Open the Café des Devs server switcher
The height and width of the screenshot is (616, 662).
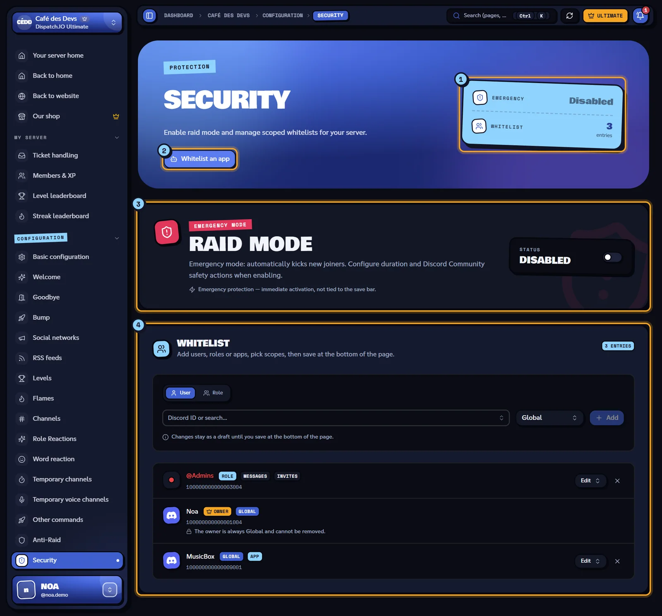[x=67, y=22]
